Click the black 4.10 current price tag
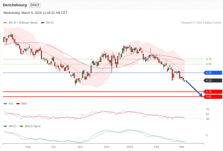Viewport: 223px width, 151px height. [x=213, y=80]
